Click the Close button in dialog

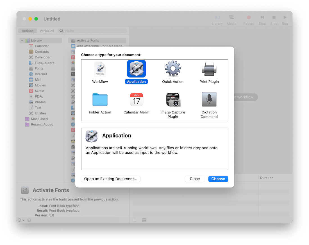coord(195,179)
